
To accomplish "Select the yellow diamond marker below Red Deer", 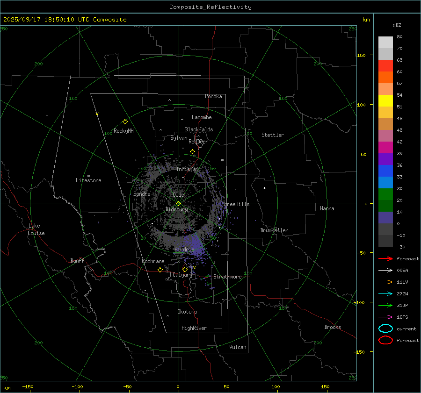I will tap(192, 152).
